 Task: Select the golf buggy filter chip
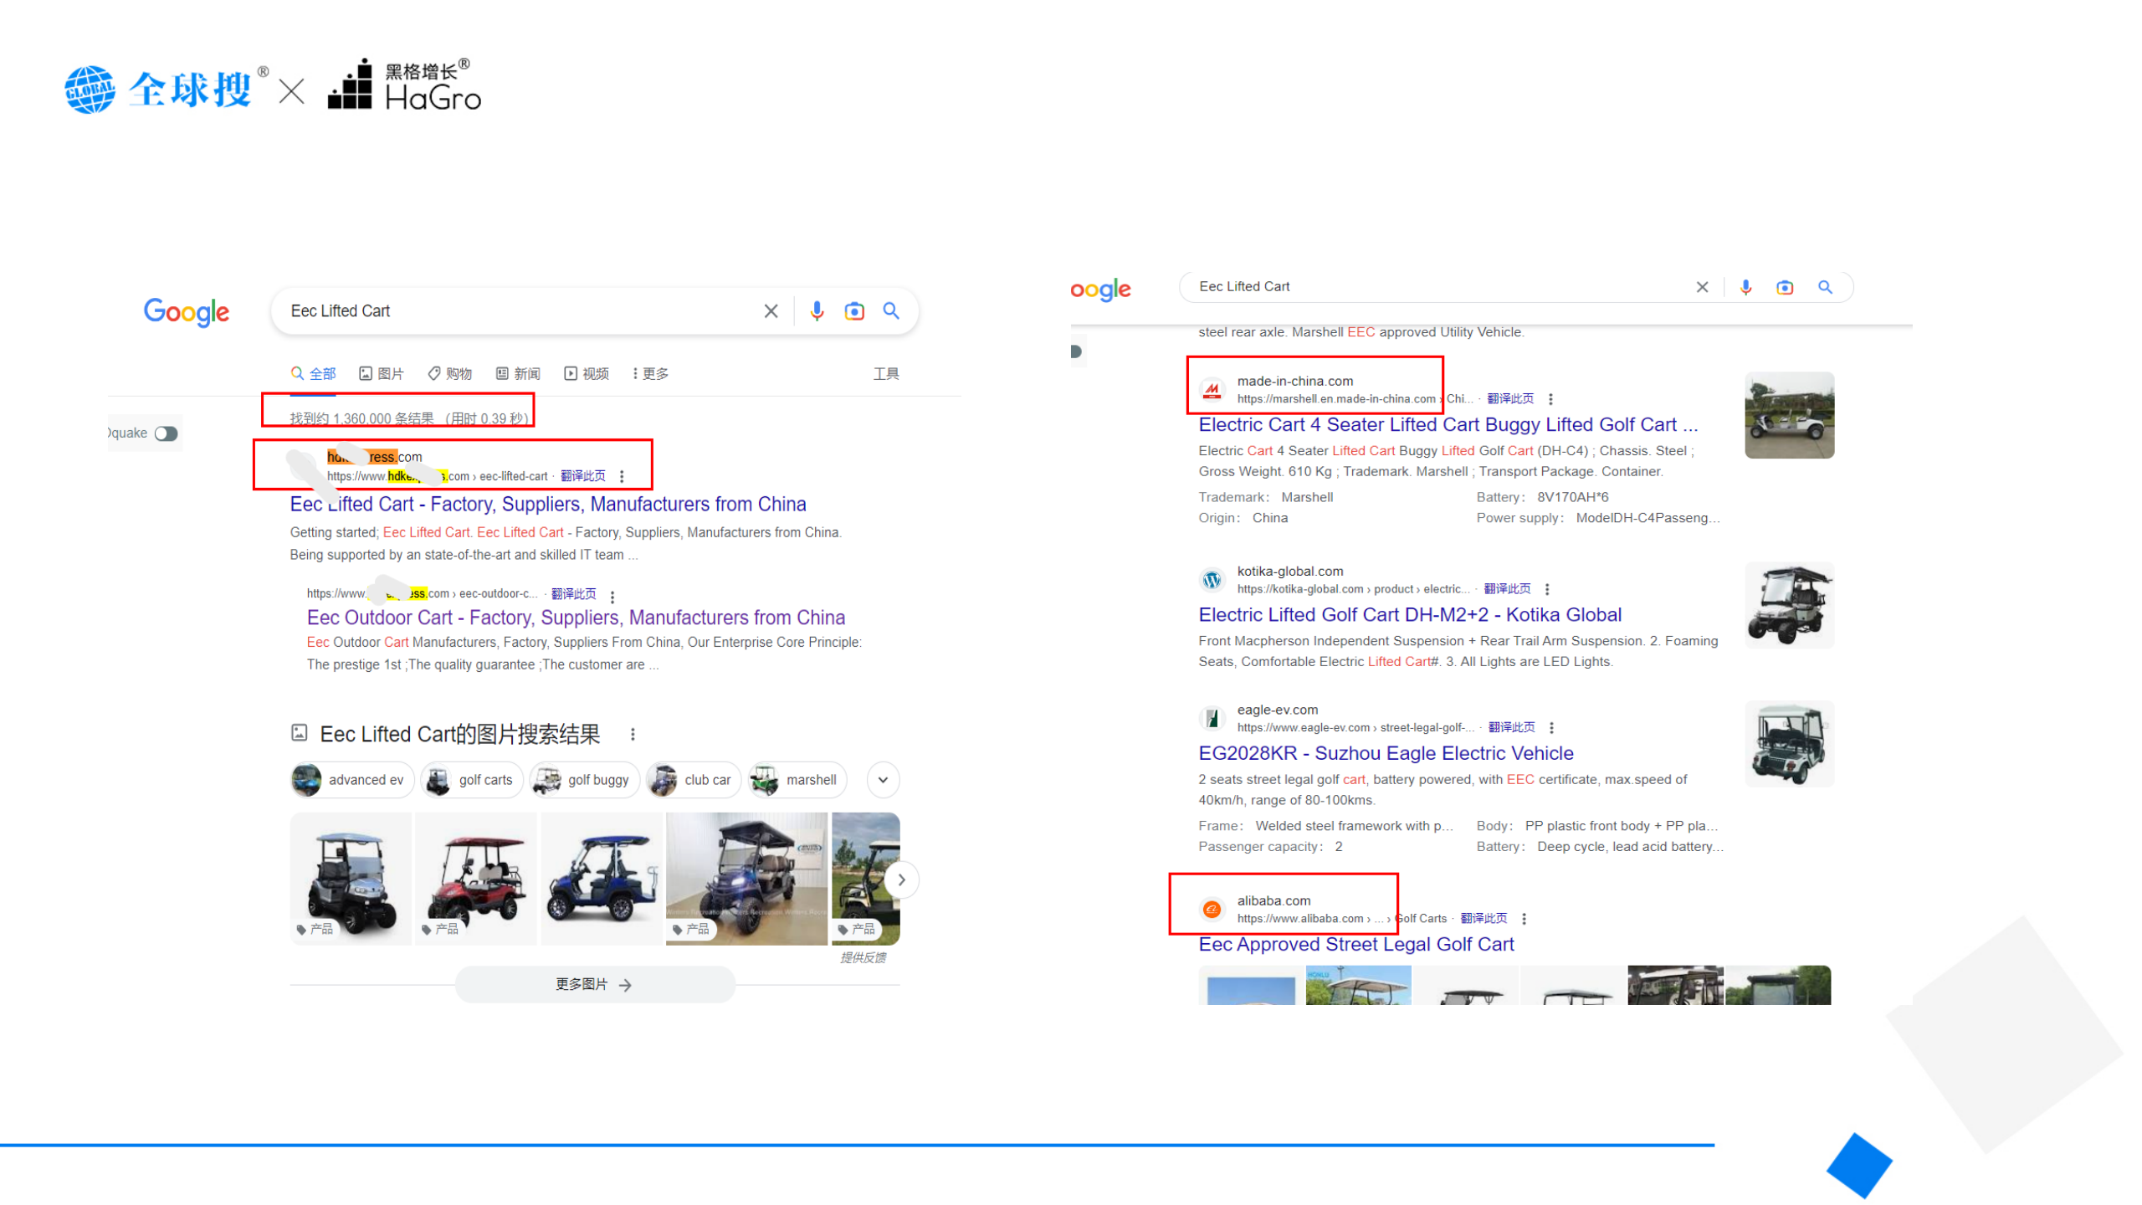tap(585, 780)
